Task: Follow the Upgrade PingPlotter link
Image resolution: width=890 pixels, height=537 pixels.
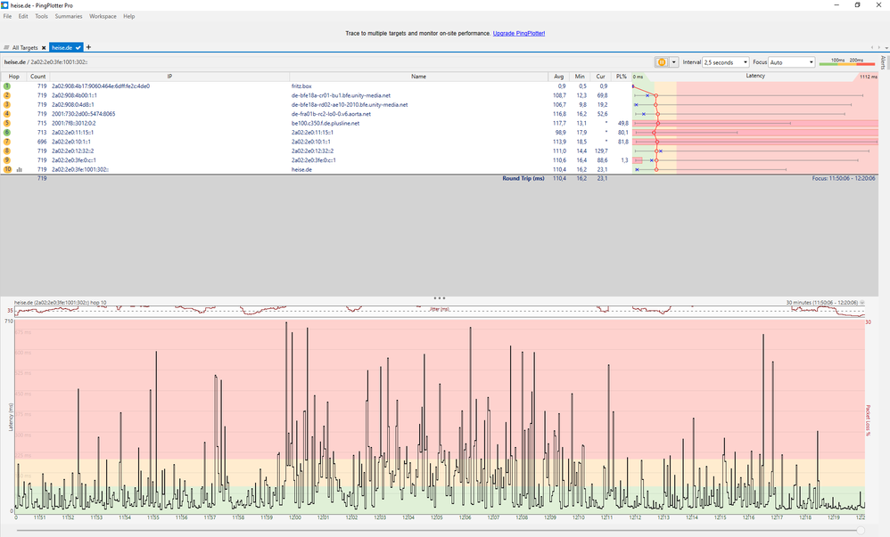Action: tap(519, 34)
